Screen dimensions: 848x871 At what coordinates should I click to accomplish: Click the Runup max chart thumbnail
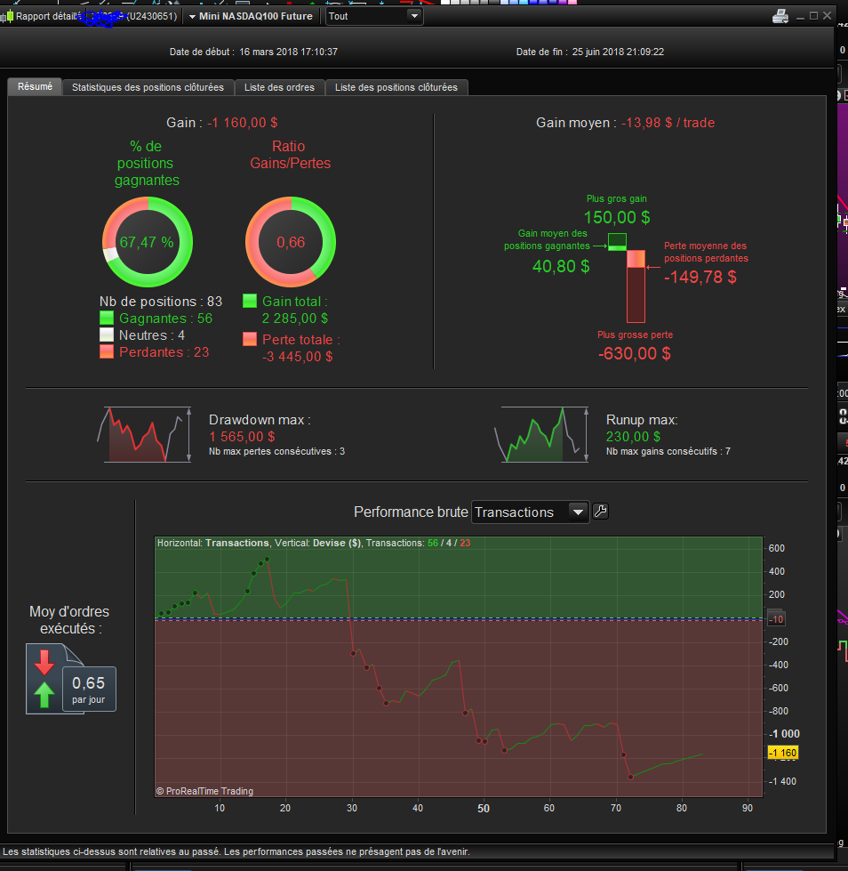[541, 434]
